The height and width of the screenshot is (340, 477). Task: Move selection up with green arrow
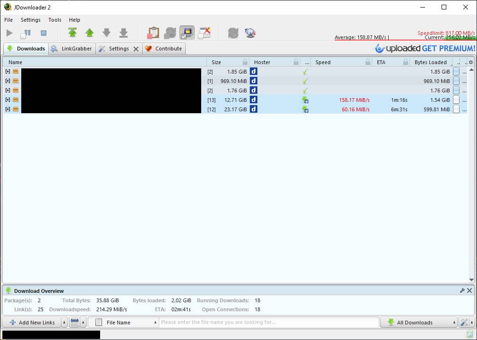(89, 33)
